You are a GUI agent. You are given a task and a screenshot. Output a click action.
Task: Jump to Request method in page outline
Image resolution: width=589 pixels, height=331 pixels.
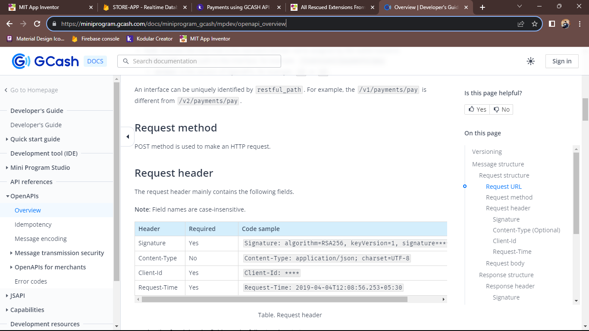pyautogui.click(x=509, y=197)
